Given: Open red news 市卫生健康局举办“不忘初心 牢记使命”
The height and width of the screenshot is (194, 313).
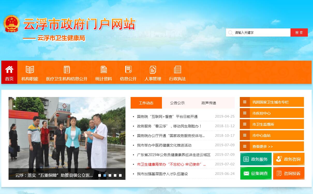Looking at the screenshot, I should (x=172, y=164).
